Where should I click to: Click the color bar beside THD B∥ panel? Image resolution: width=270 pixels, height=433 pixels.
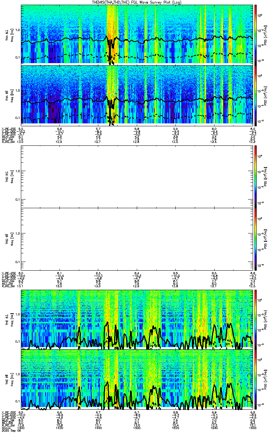click(x=256, y=239)
